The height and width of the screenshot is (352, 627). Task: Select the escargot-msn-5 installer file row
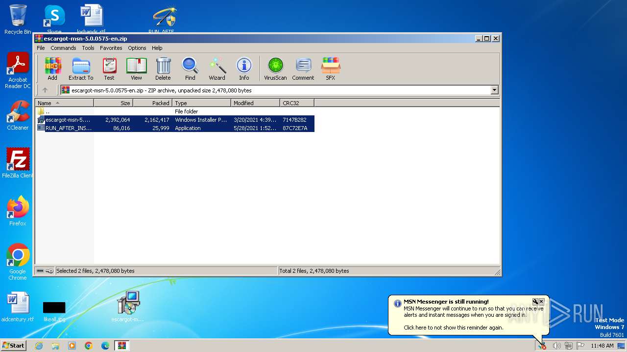coord(175,120)
